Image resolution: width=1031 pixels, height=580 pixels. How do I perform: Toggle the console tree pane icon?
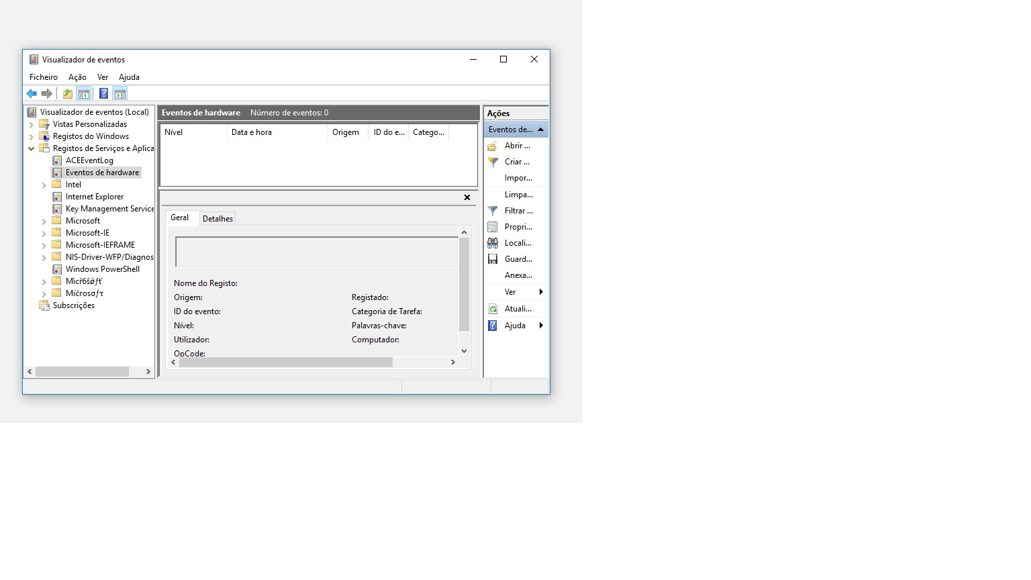84,94
